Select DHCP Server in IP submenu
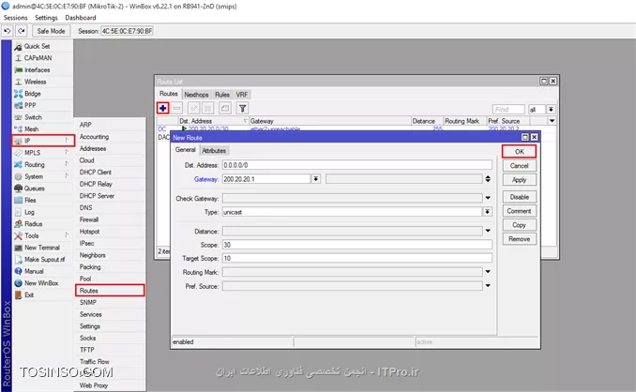636x392 pixels. pyautogui.click(x=110, y=196)
